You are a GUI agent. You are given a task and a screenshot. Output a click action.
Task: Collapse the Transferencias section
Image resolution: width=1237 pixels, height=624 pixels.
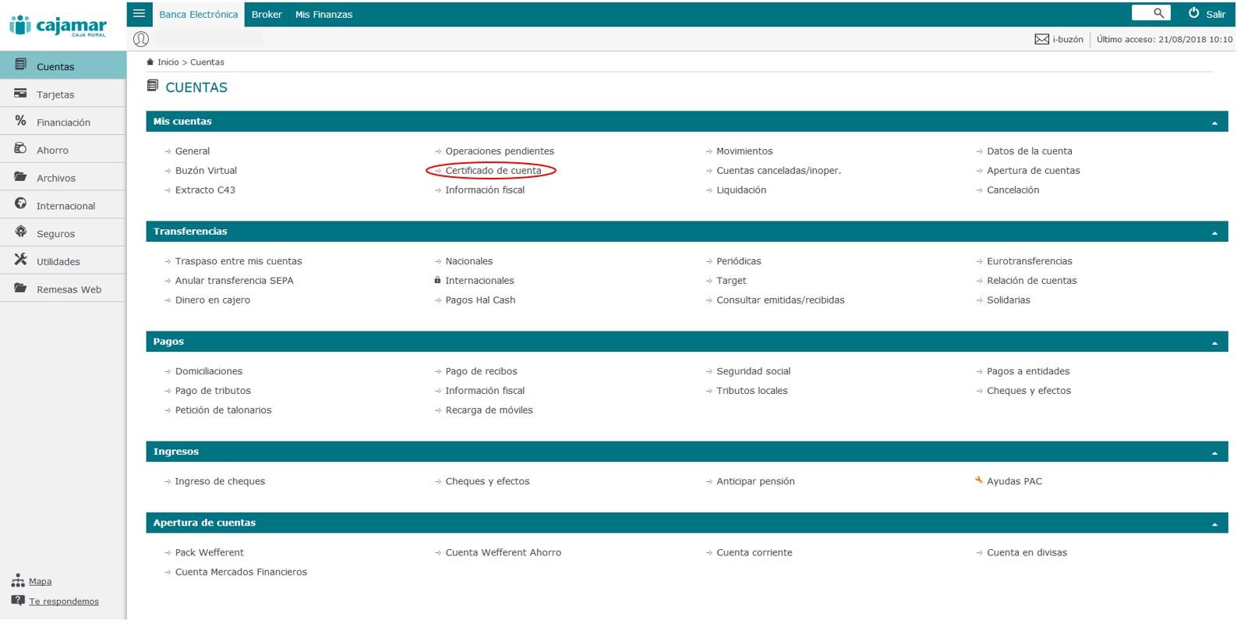click(x=1214, y=232)
